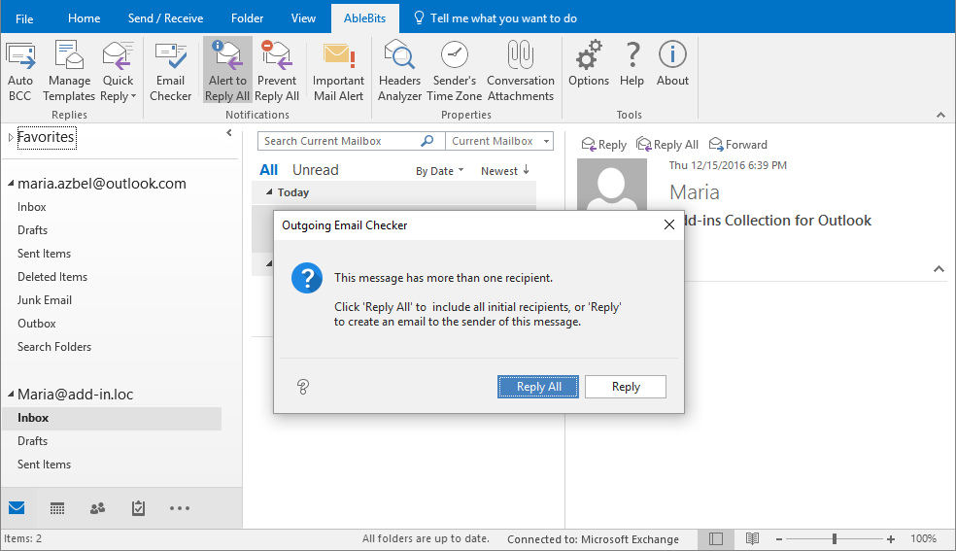Viewport: 956px width, 551px height.
Task: Show more navigation options
Action: 179,508
